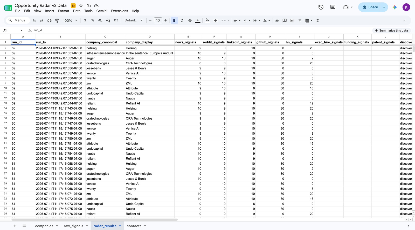Increase font size plus button

[x=165, y=20]
